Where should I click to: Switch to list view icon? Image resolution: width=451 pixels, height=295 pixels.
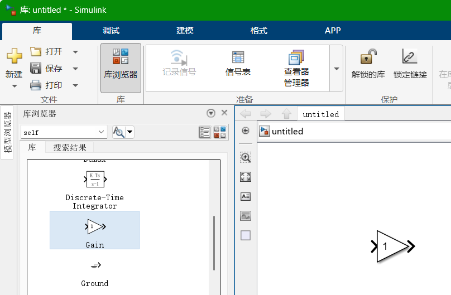[205, 132]
